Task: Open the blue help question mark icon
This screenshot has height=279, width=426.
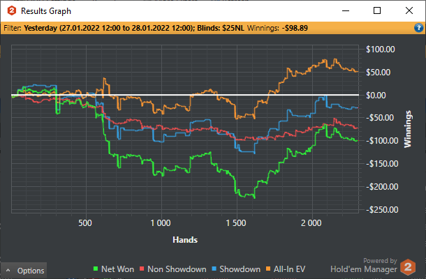Action: click(418, 28)
